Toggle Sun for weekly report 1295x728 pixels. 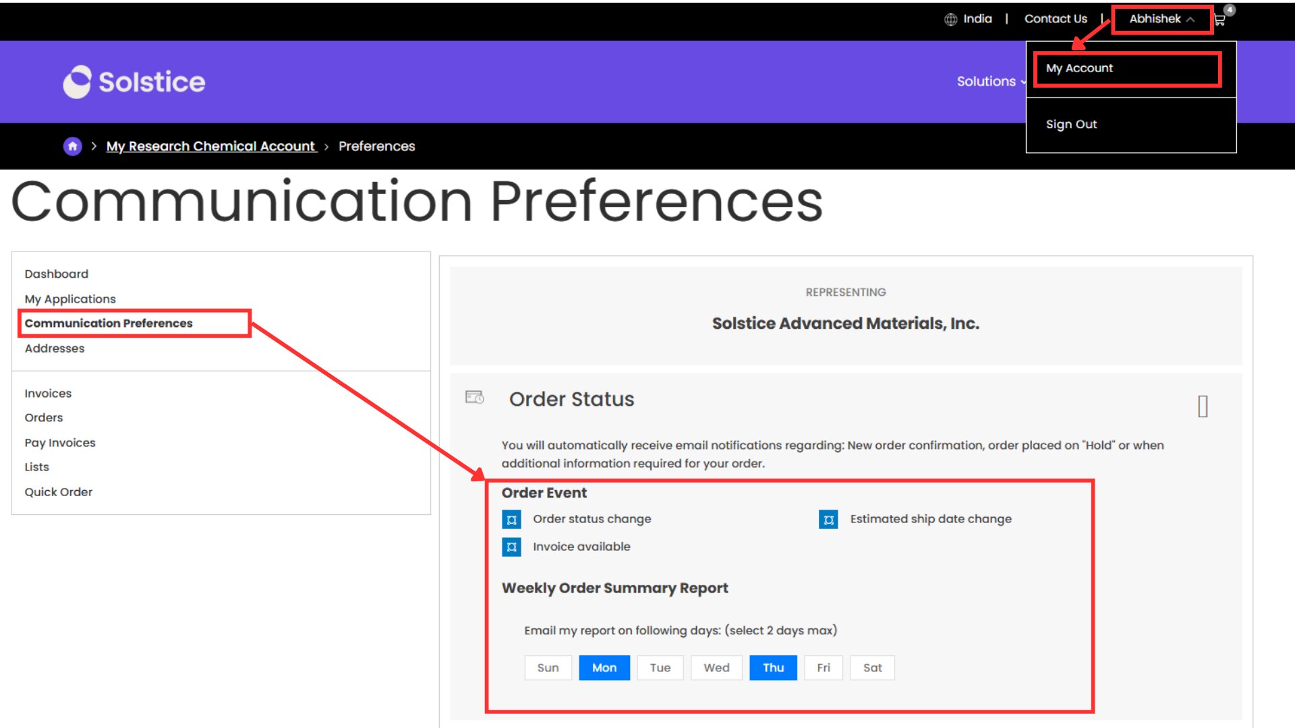click(x=548, y=668)
